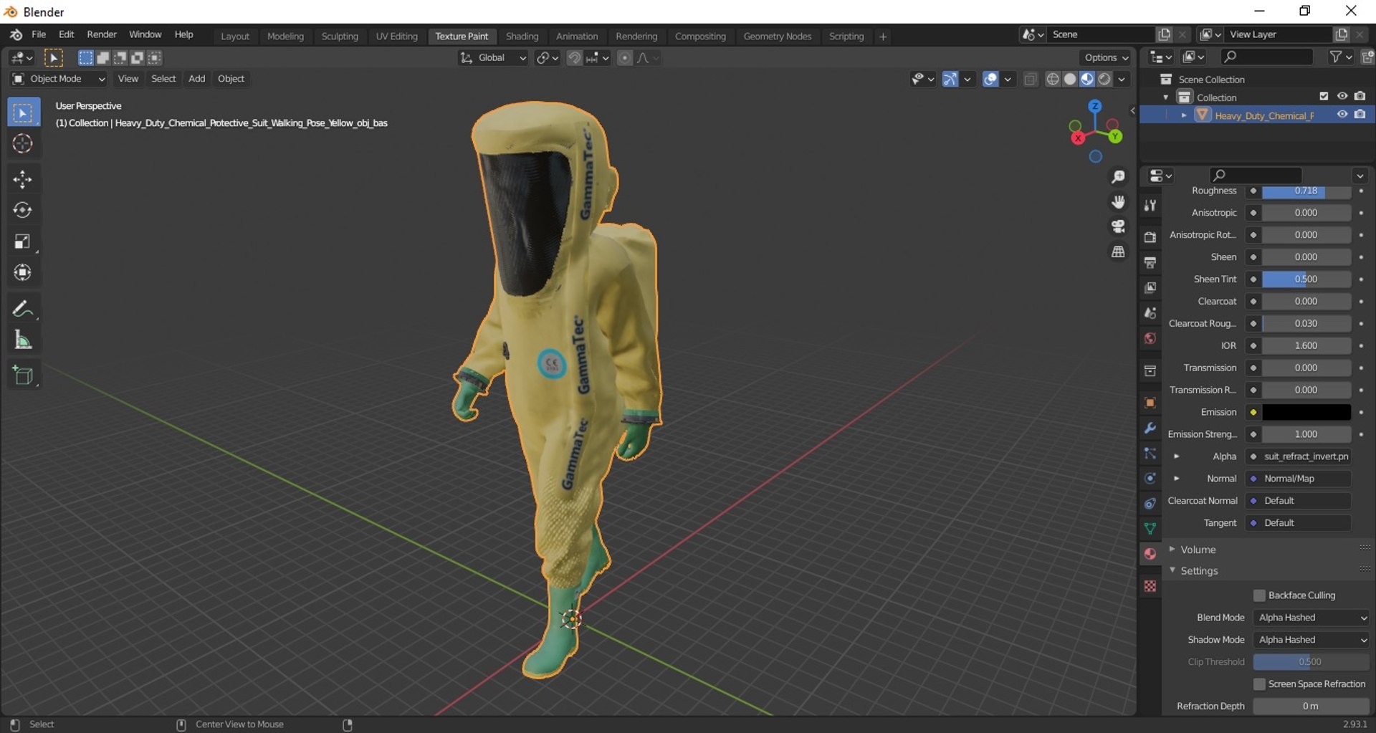Hide the Collection in viewport

coord(1342,97)
